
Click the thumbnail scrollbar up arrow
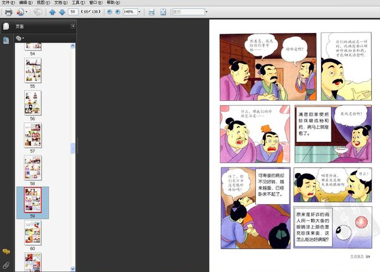[73, 46]
